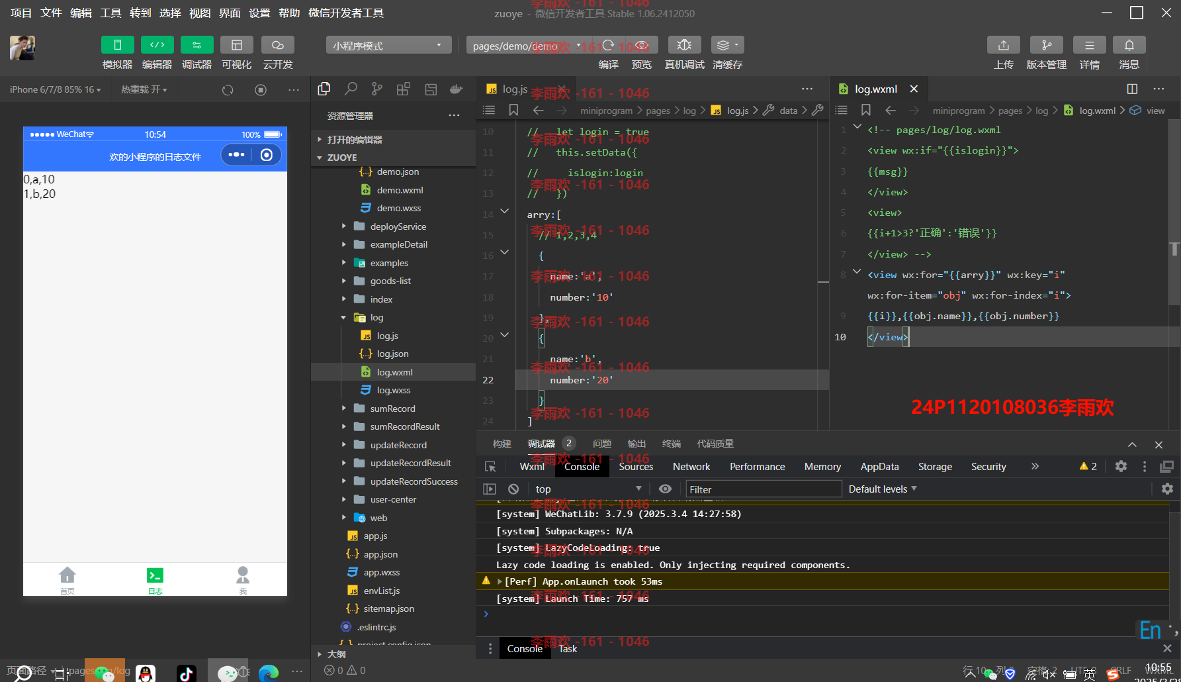Switch to the Sources tab
This screenshot has height=682, width=1181.
pyautogui.click(x=636, y=467)
